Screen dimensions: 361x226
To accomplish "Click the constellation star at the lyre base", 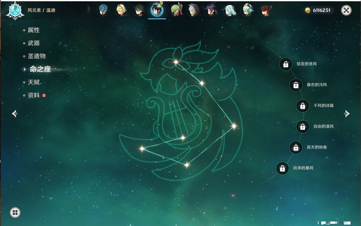I will [x=183, y=138].
